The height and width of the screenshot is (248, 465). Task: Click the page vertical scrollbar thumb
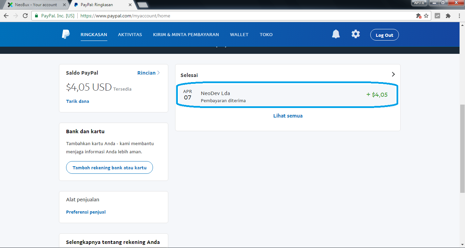[462, 148]
